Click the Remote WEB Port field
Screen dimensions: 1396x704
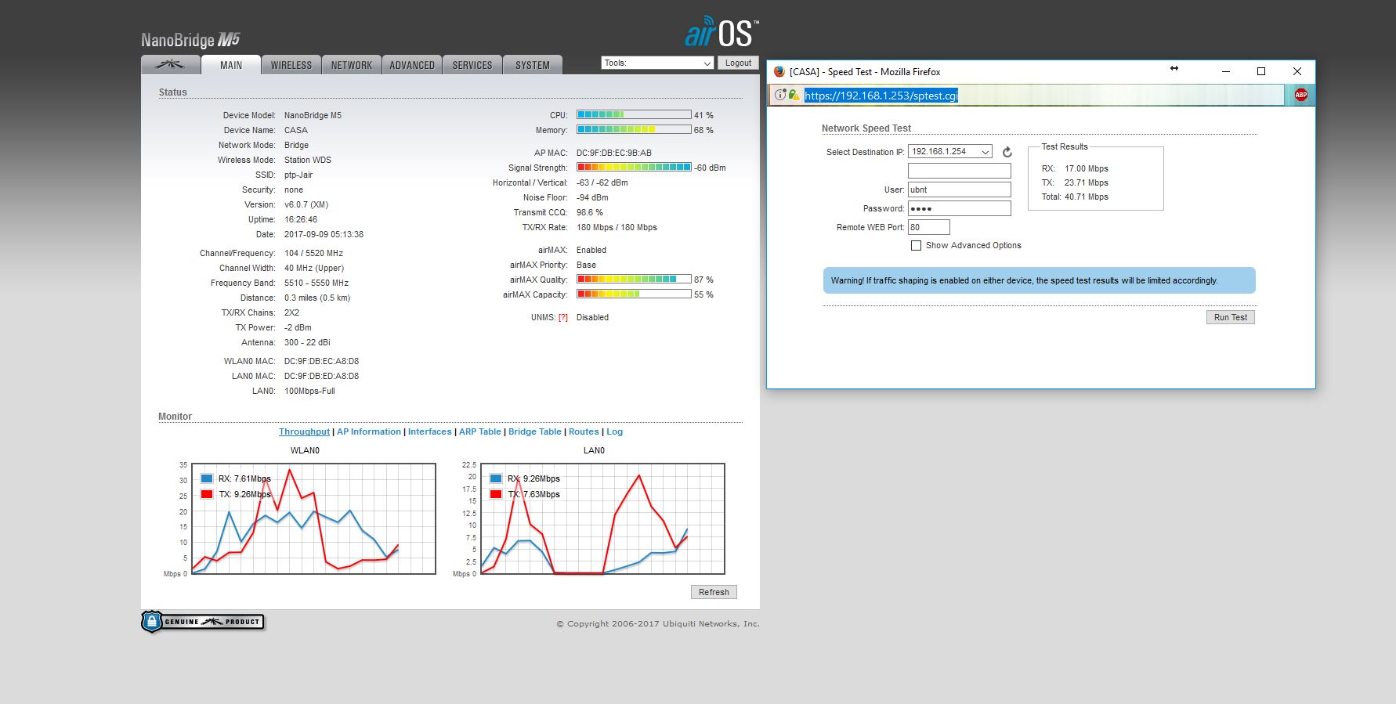click(928, 227)
